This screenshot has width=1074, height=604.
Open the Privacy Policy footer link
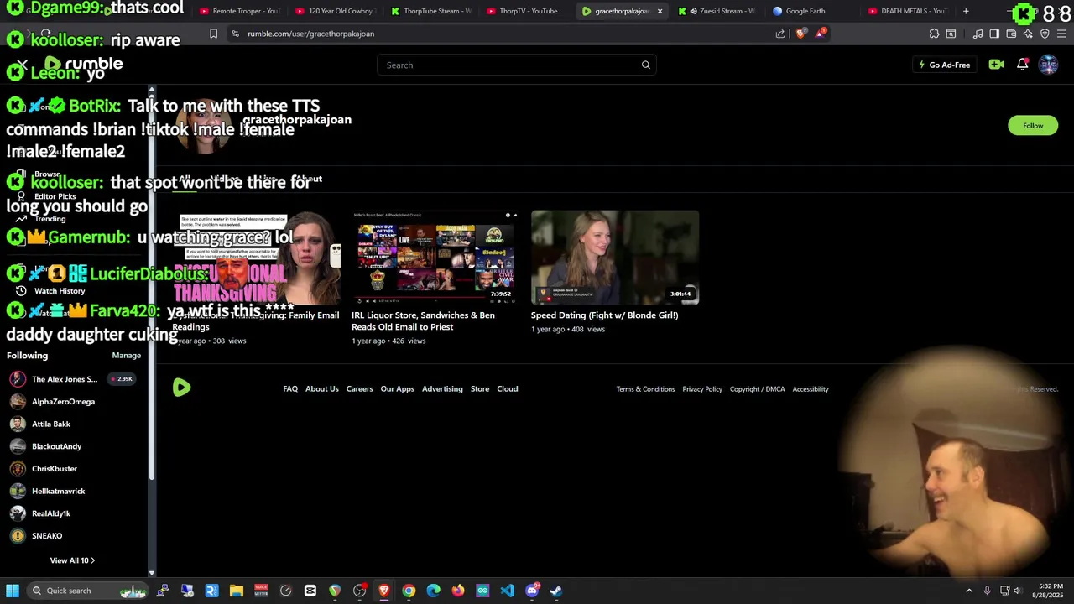702,389
